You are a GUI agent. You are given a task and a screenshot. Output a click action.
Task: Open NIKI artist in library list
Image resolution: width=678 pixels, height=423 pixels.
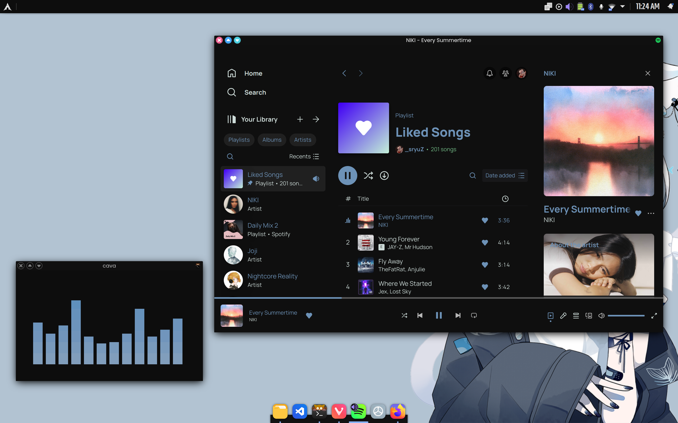[273, 204]
